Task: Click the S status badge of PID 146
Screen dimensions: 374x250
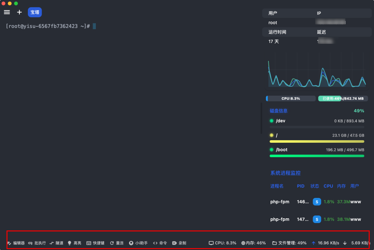Action: coord(317,202)
